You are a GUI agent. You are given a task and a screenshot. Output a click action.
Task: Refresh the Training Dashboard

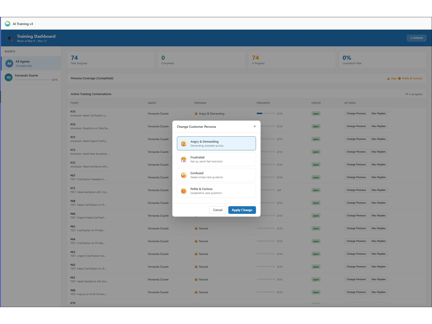pyautogui.click(x=416, y=38)
